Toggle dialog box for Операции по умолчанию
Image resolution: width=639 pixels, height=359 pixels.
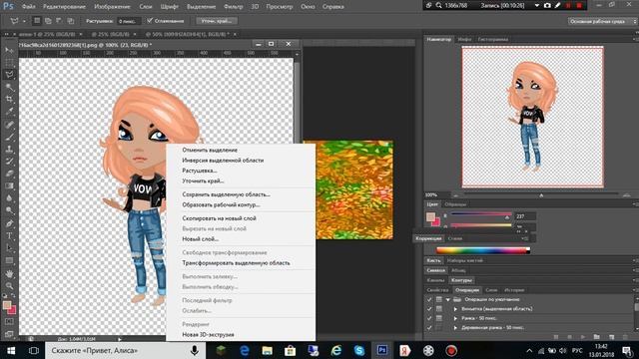click(x=439, y=299)
